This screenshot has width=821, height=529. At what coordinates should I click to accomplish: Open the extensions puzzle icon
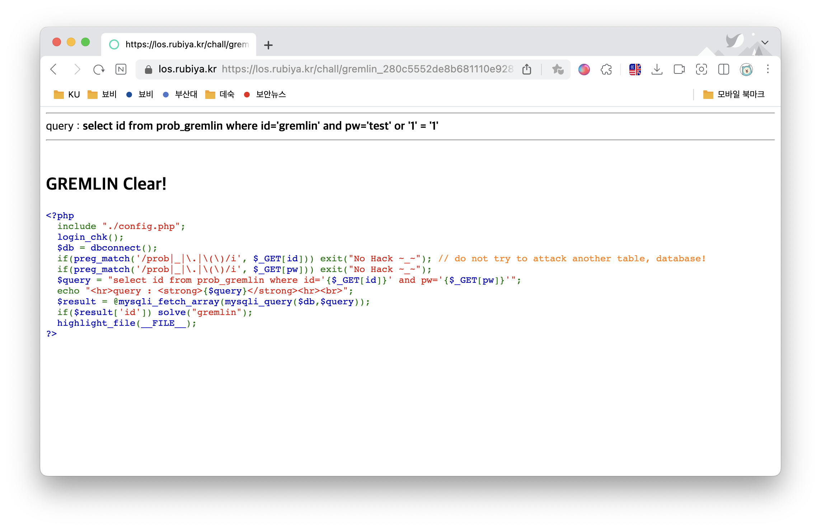click(x=606, y=69)
